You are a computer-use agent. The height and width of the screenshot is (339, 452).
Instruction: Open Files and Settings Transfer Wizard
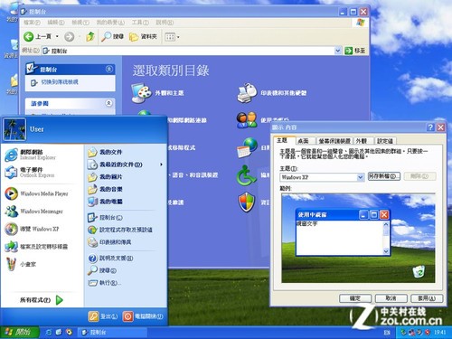click(36, 247)
